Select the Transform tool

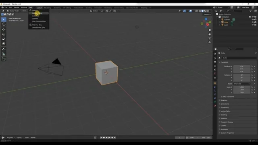pos(4,44)
